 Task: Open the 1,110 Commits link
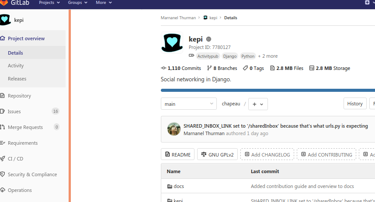point(181,68)
